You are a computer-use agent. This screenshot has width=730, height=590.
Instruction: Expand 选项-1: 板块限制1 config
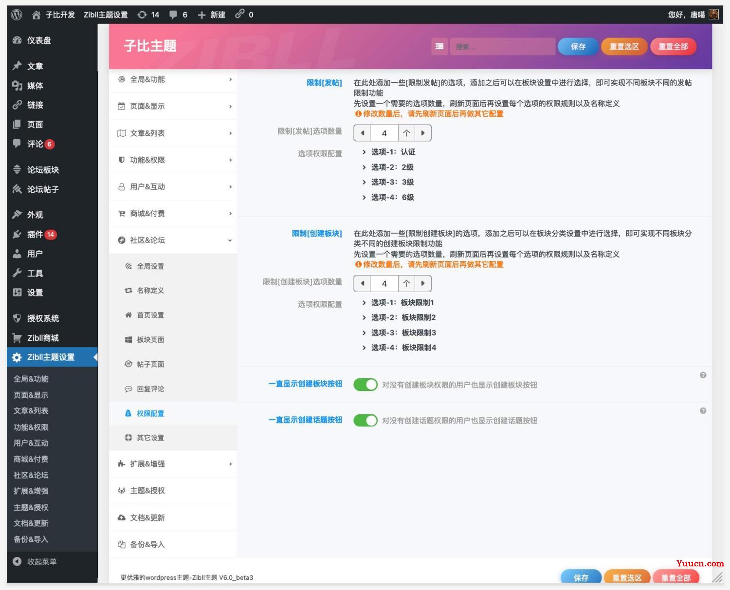[x=398, y=303]
